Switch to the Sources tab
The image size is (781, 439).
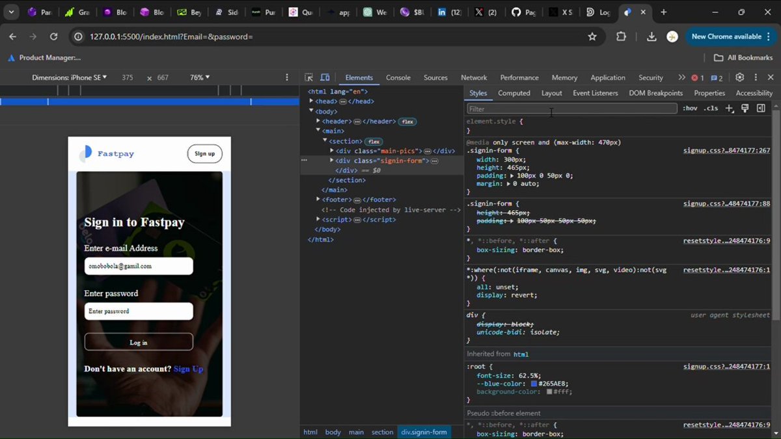[435, 77]
